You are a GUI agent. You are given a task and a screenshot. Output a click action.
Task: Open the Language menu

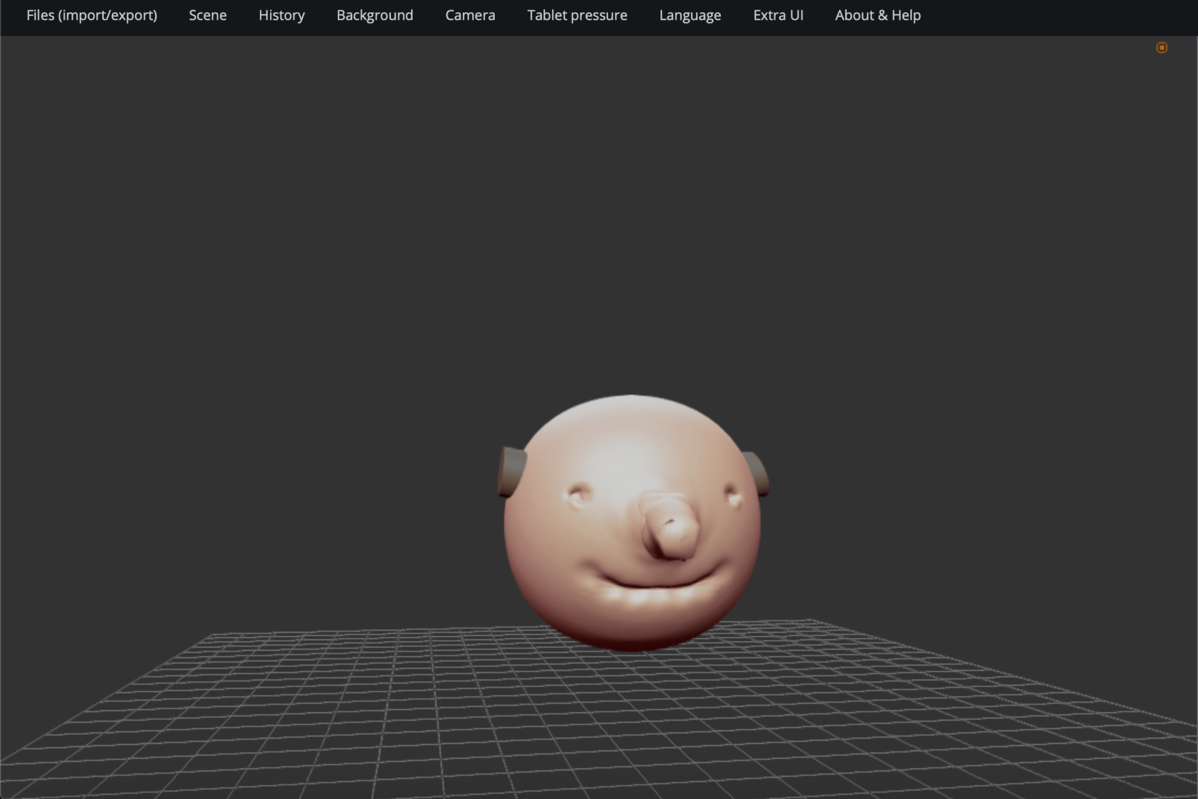[689, 16]
